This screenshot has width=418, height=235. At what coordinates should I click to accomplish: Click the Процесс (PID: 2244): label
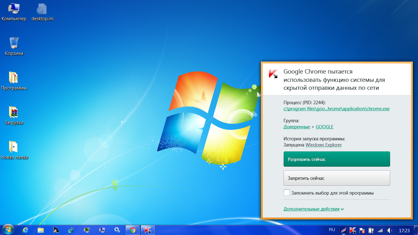tap(304, 102)
